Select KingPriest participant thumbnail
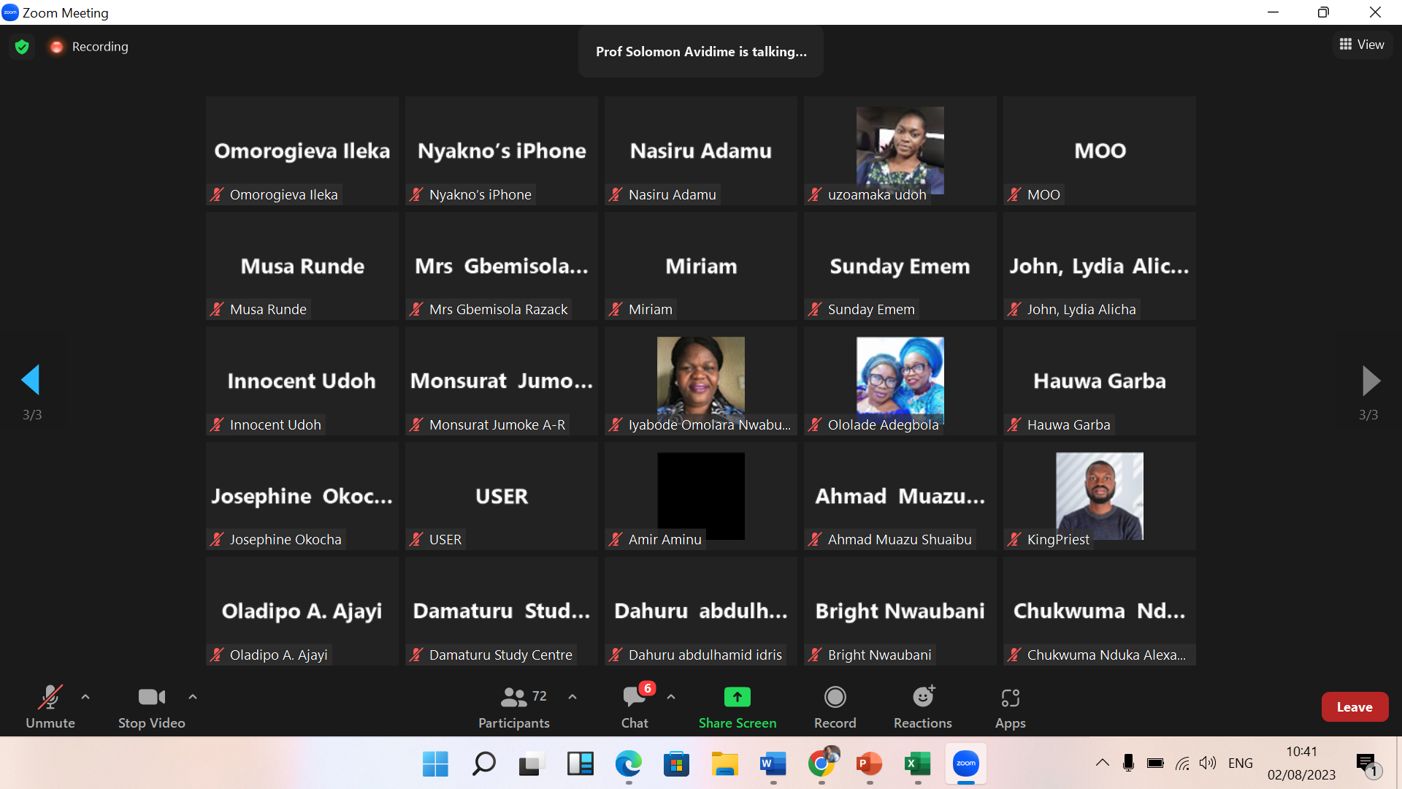1402x789 pixels. click(x=1099, y=495)
